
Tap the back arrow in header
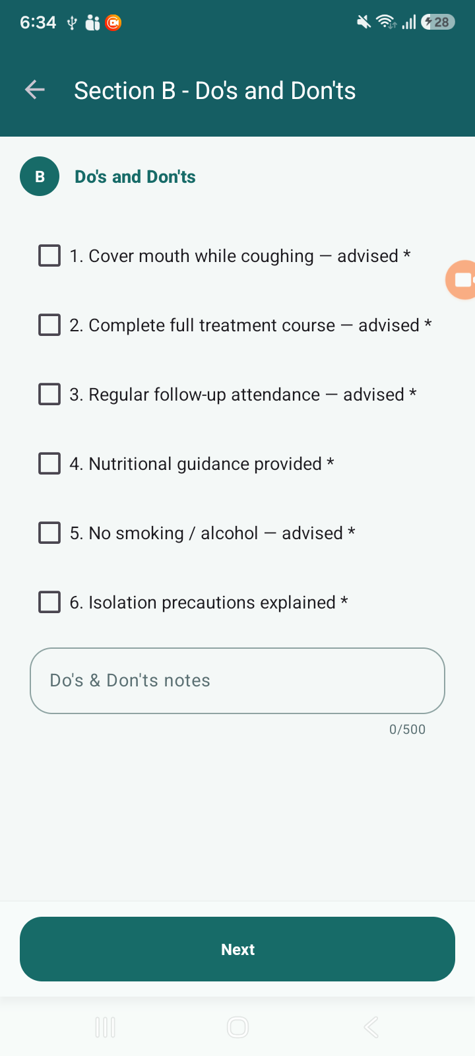[35, 90]
